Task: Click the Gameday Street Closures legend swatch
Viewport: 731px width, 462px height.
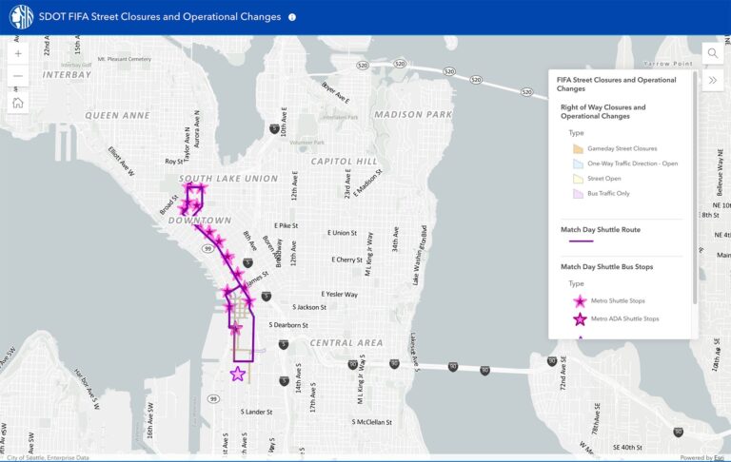Action: coord(578,149)
